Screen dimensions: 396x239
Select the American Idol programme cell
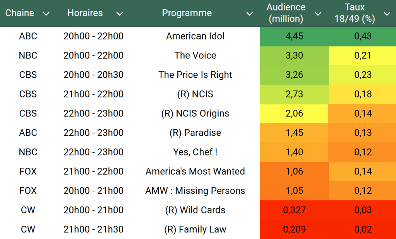click(x=195, y=36)
